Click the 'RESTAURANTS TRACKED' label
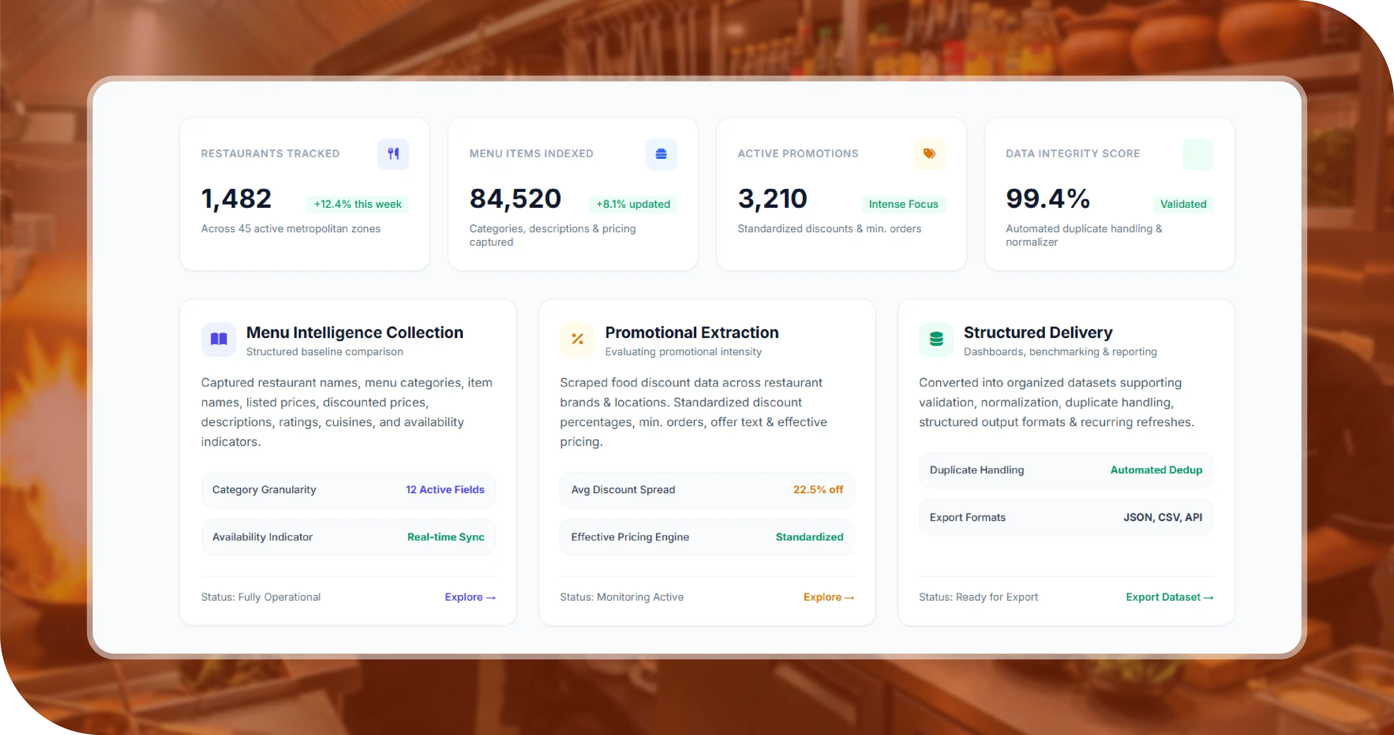 click(x=270, y=154)
